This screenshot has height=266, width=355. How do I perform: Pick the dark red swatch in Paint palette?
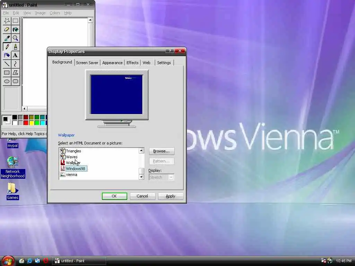26,117
